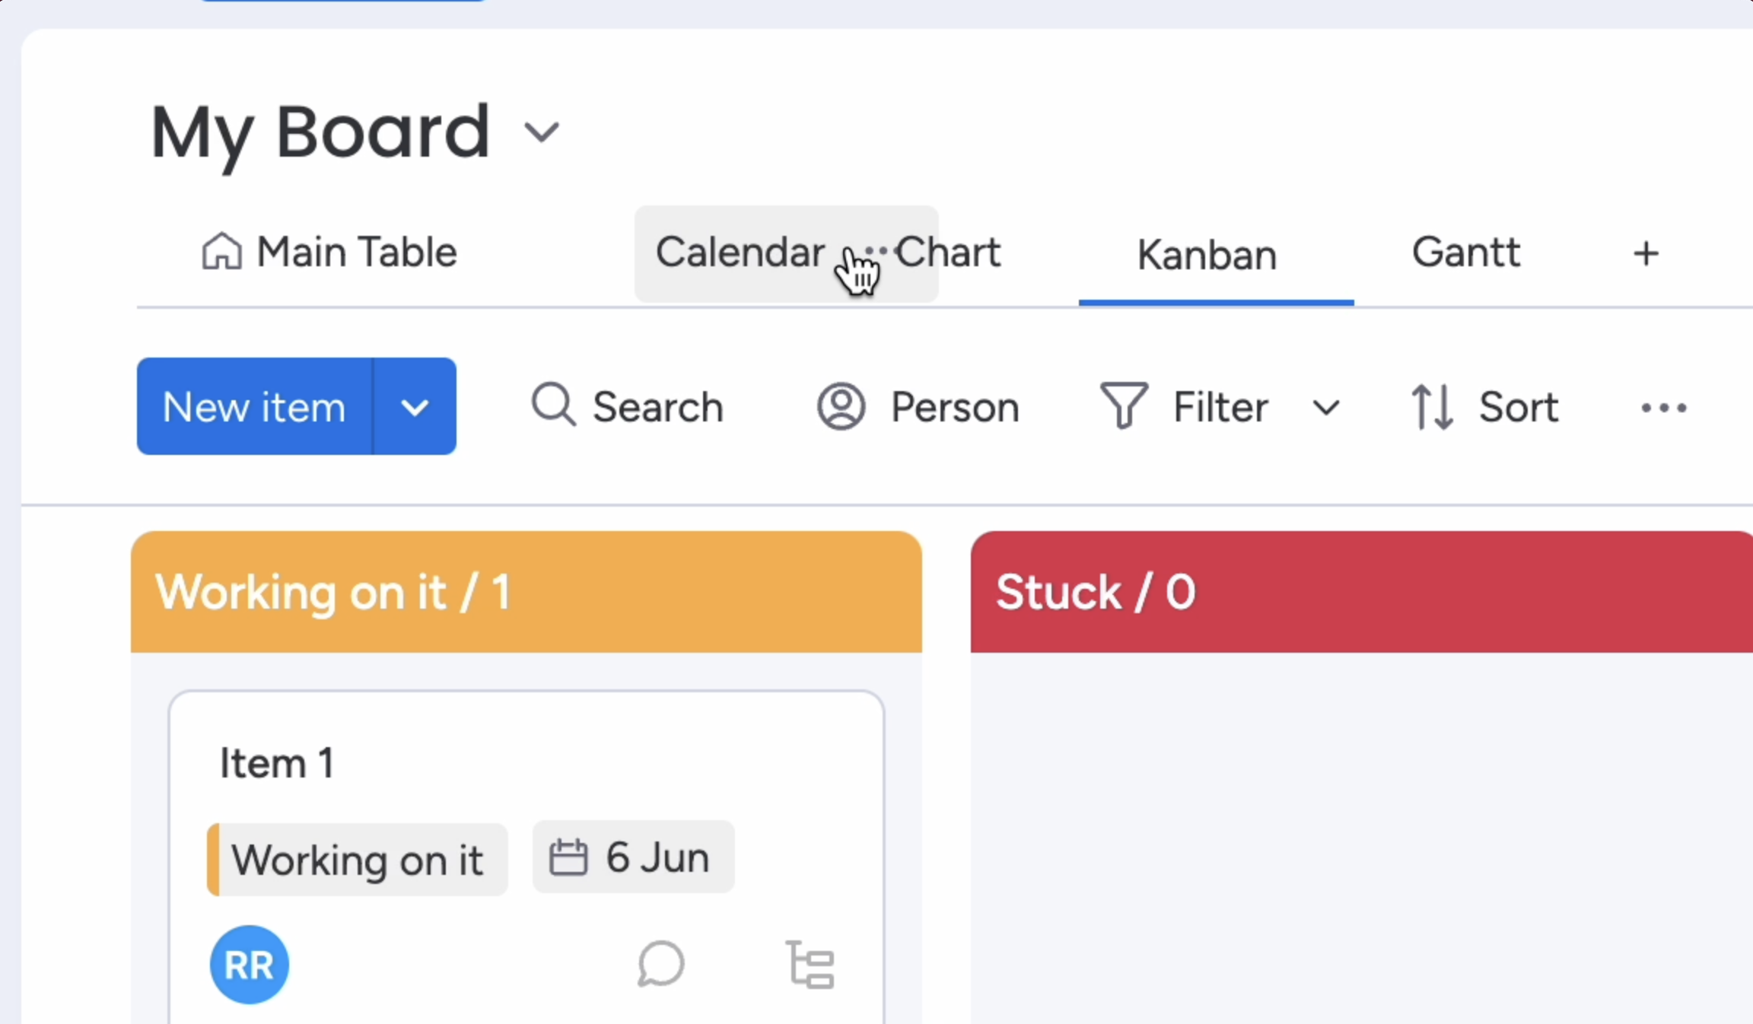Click the RR avatar on Item 1

click(x=249, y=965)
